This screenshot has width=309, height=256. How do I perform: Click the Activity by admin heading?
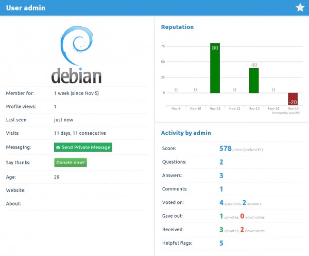tap(185, 133)
